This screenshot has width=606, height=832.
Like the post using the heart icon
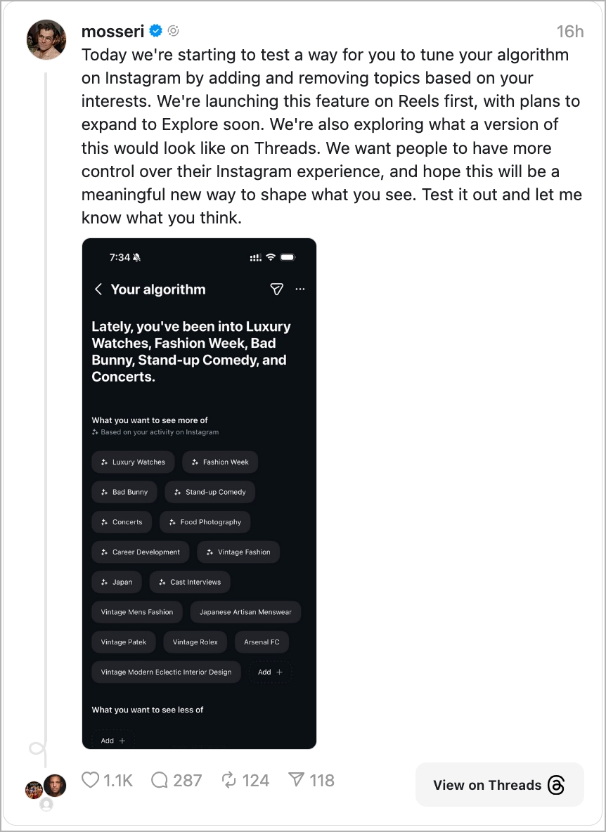pyautogui.click(x=90, y=780)
